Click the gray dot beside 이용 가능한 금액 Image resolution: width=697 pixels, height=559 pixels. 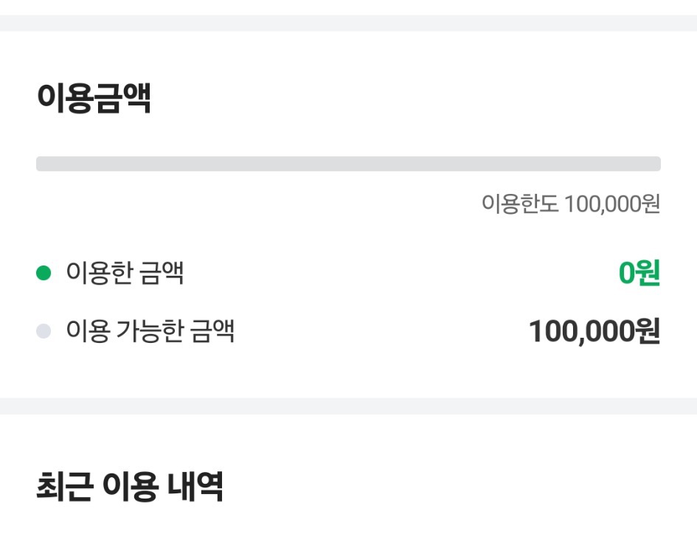click(x=43, y=331)
